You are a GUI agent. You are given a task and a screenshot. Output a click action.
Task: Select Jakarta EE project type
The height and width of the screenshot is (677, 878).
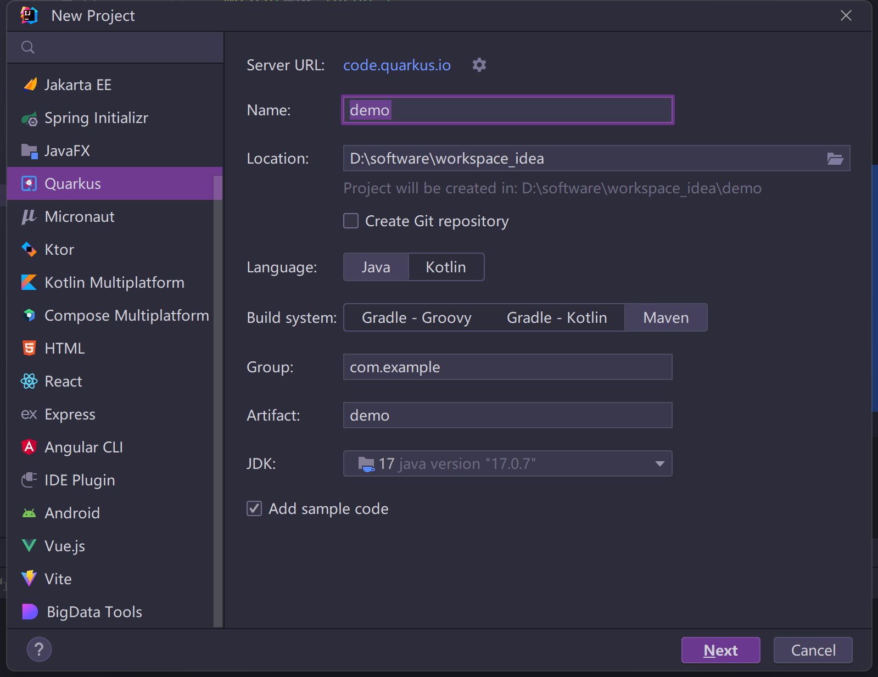110,85
